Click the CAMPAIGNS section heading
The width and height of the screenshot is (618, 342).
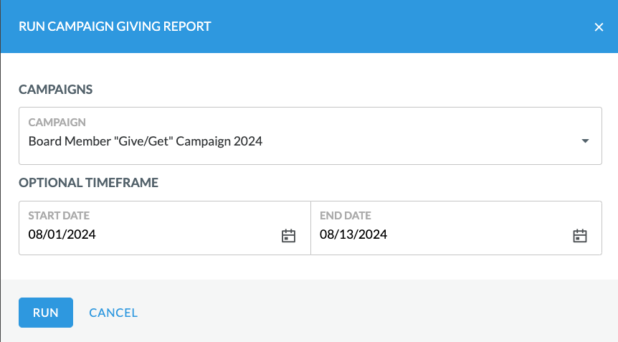tap(56, 90)
